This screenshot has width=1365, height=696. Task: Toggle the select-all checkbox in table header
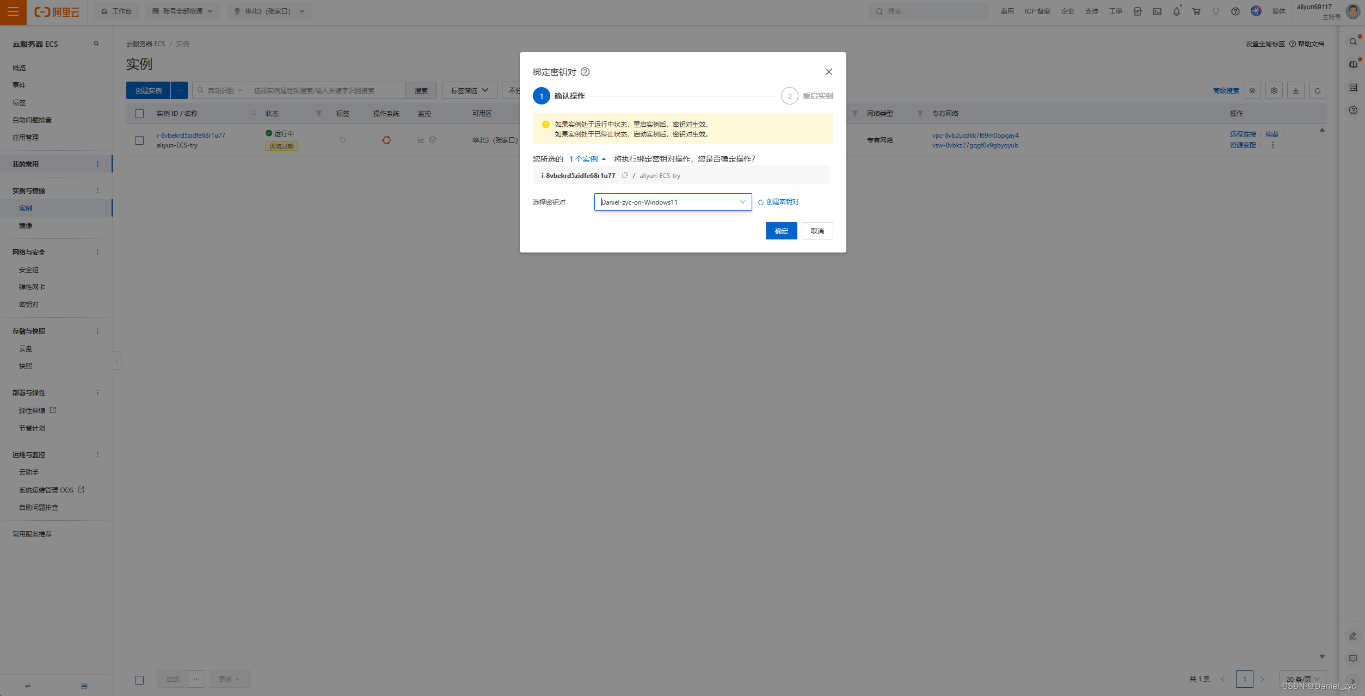pos(139,114)
